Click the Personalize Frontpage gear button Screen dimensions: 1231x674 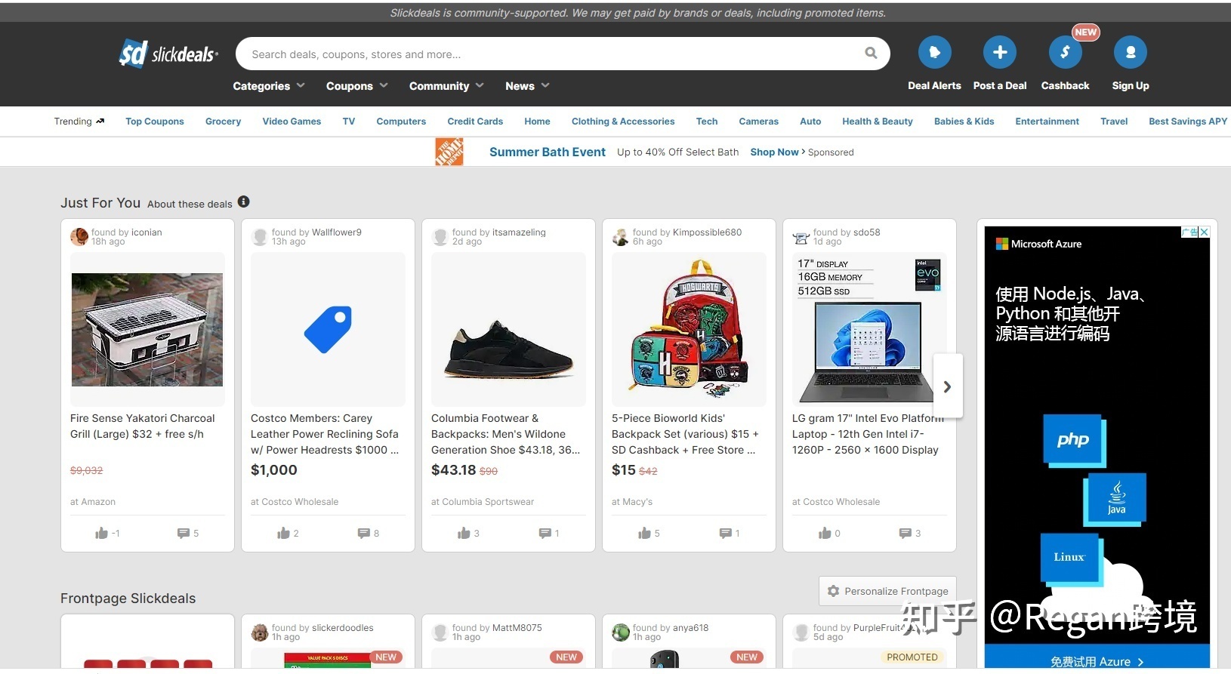887,591
